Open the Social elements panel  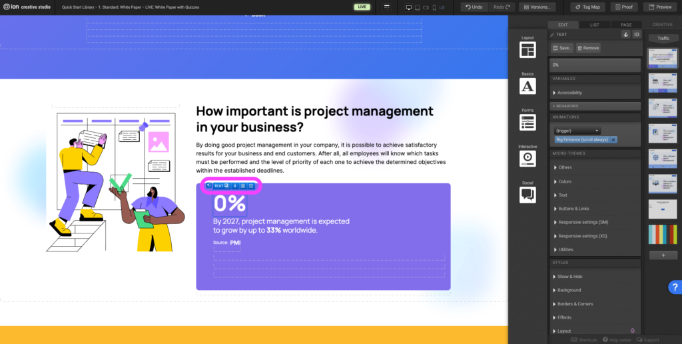pos(527,194)
